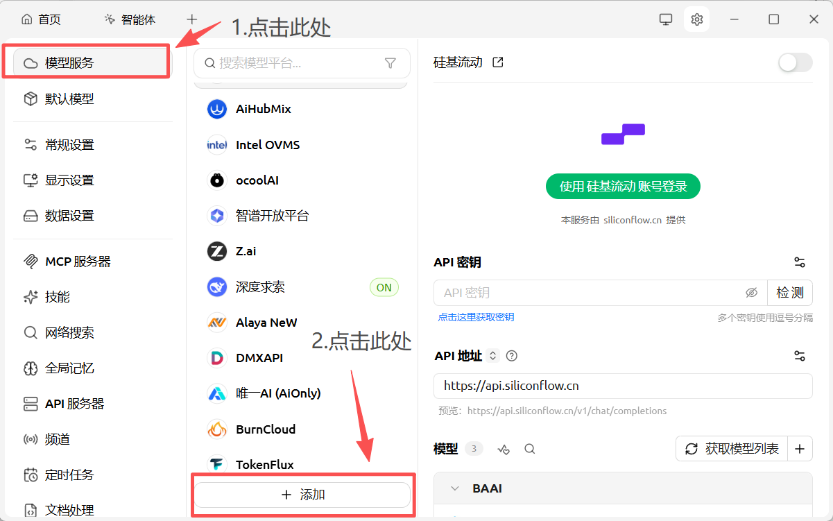Expand the API 地址 type selector arrows
This screenshot has height=521, width=833.
tap(493, 356)
